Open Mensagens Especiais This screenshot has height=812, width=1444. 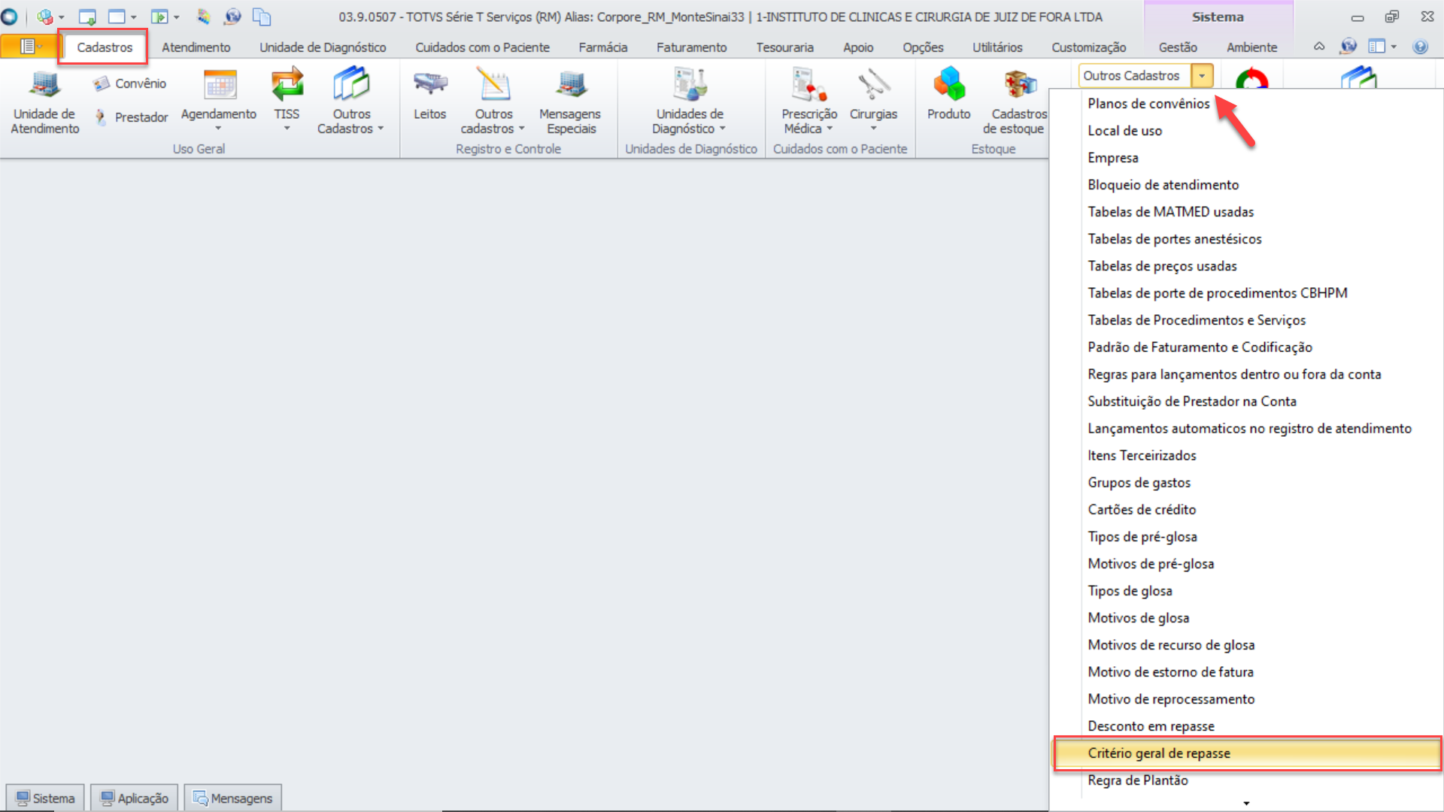click(x=570, y=101)
